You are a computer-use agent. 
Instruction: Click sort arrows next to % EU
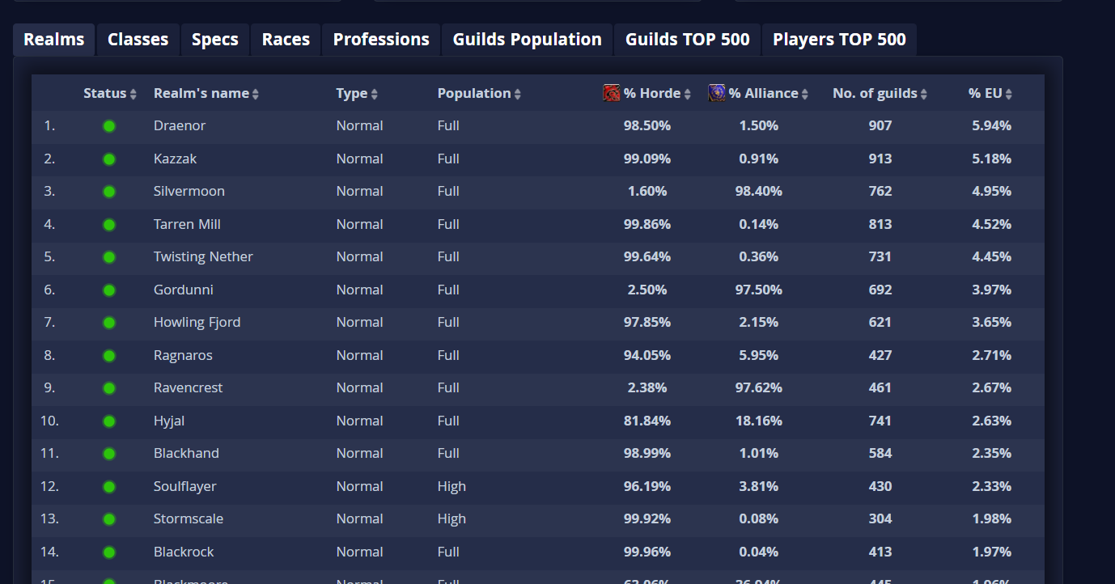(1009, 94)
